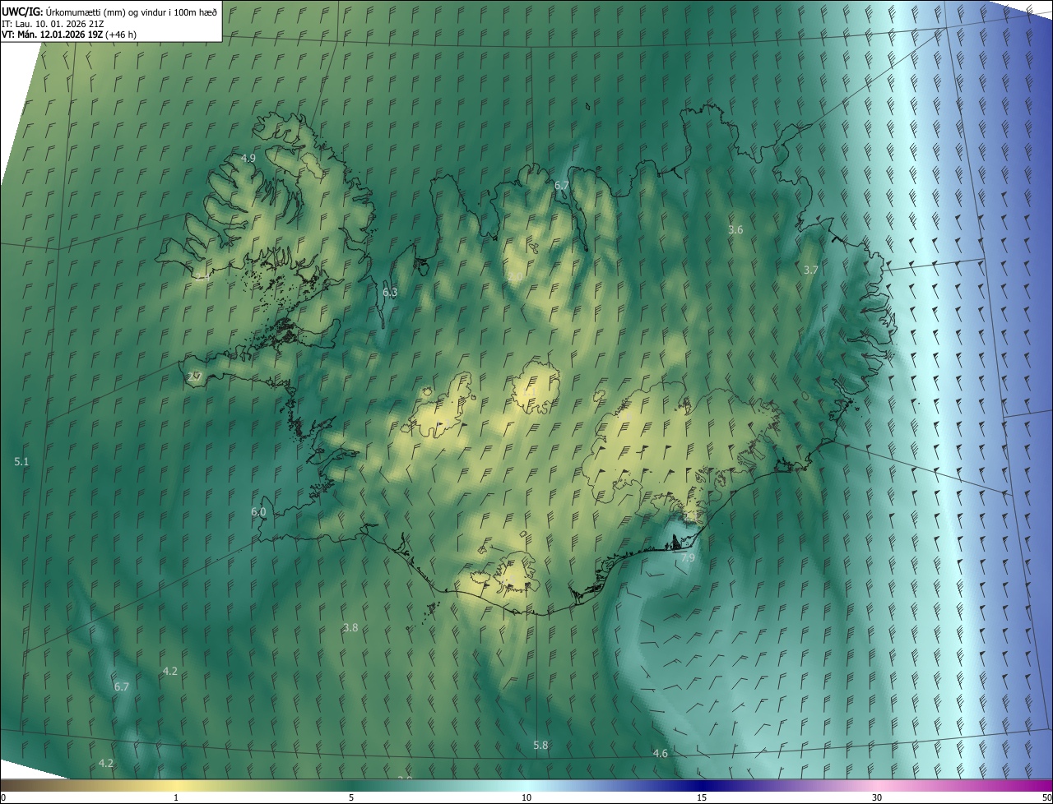Click the 0 tick on the color scale

coord(2,797)
